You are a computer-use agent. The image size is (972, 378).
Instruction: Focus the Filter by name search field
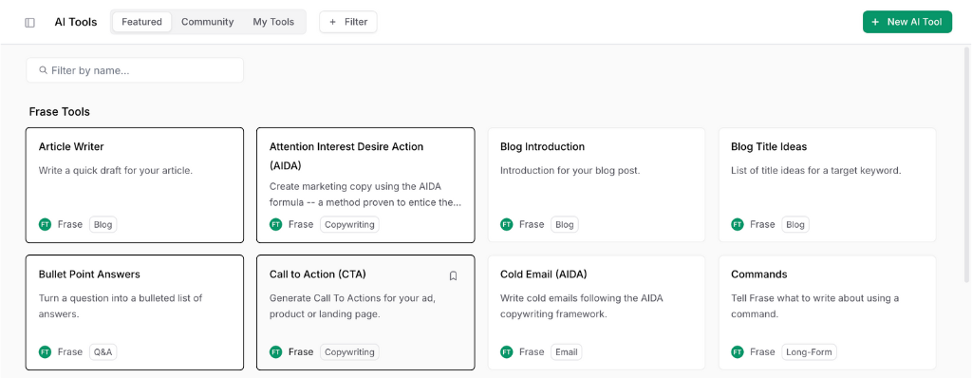pos(135,70)
